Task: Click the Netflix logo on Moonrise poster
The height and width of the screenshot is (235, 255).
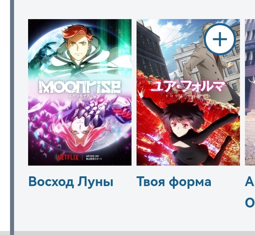Action: (x=68, y=157)
